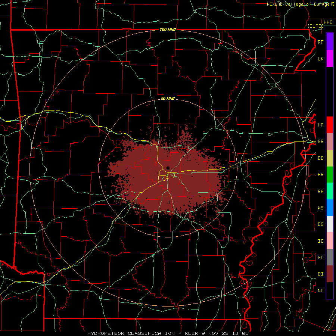
Task: Click the HA red legend swatch
Action: click(330, 125)
